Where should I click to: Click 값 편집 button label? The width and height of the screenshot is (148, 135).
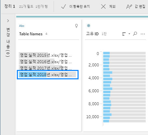point(140,6)
